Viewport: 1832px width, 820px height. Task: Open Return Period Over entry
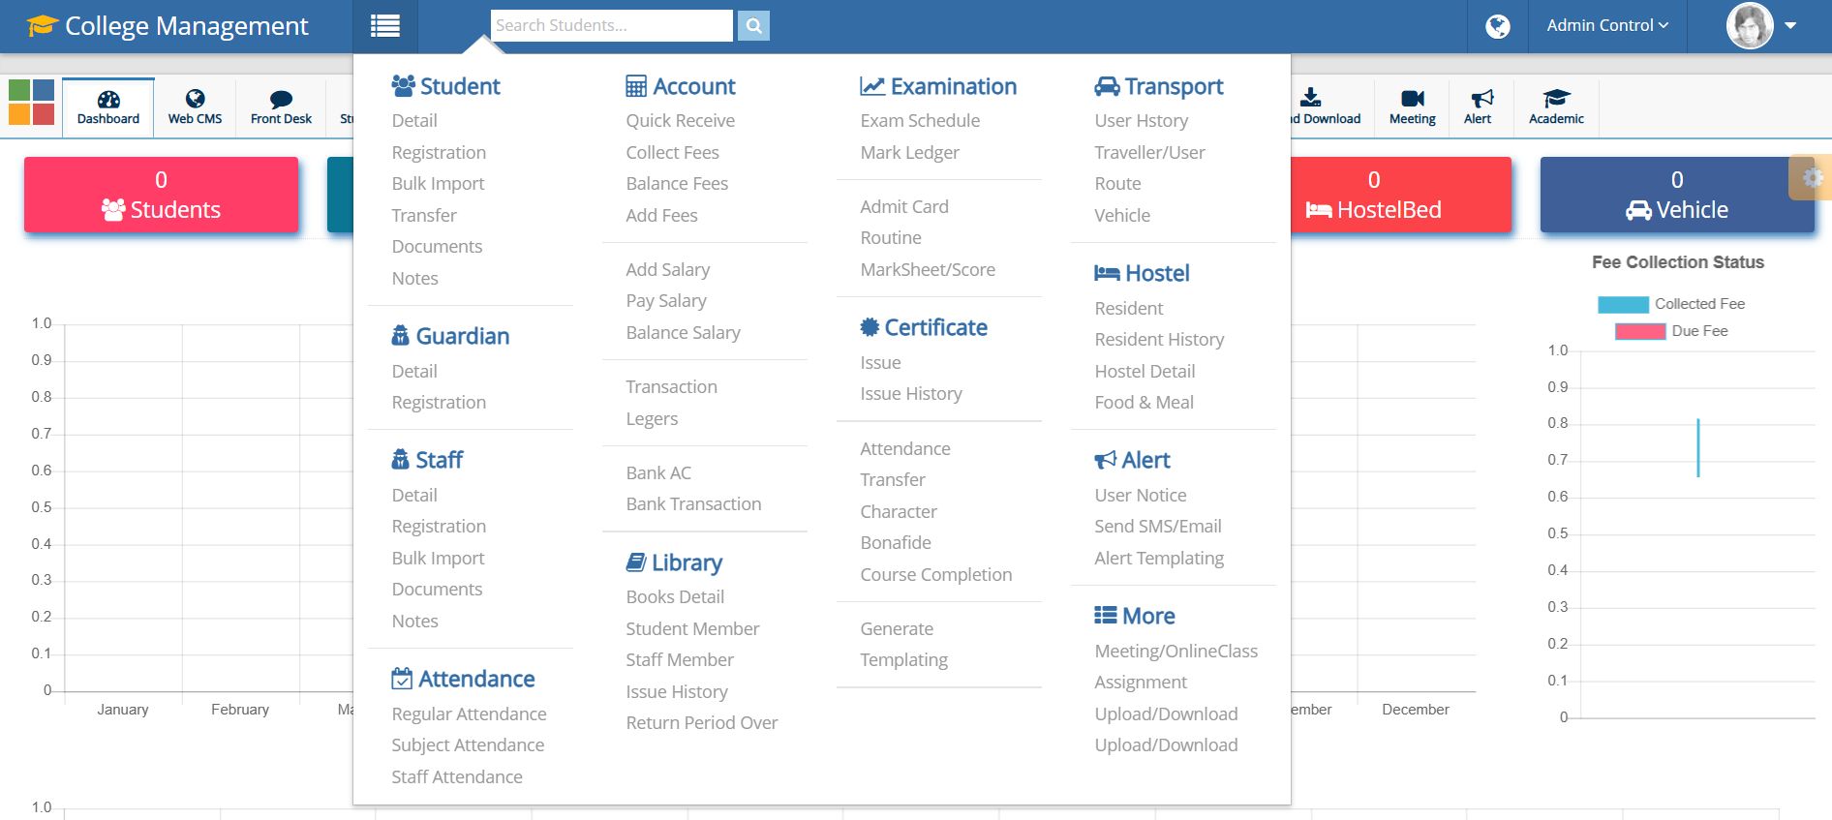(x=702, y=722)
